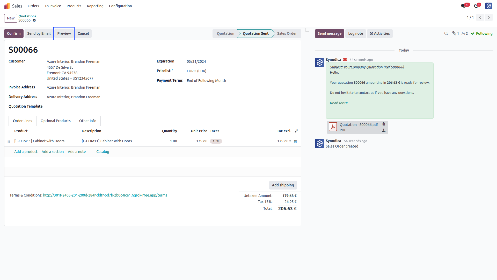497x280 pixels.
Task: Open the Delivery Address field
Action: (74, 97)
